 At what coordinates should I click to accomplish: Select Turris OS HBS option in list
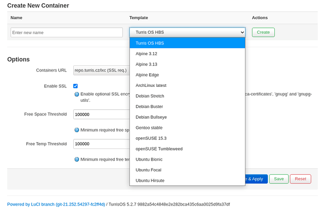point(187,43)
